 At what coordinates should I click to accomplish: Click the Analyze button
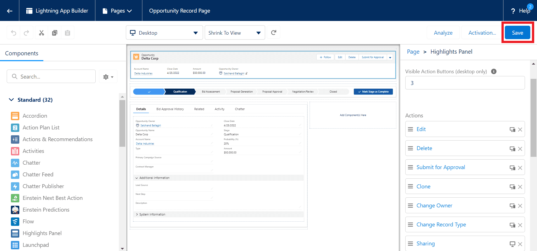tap(443, 33)
